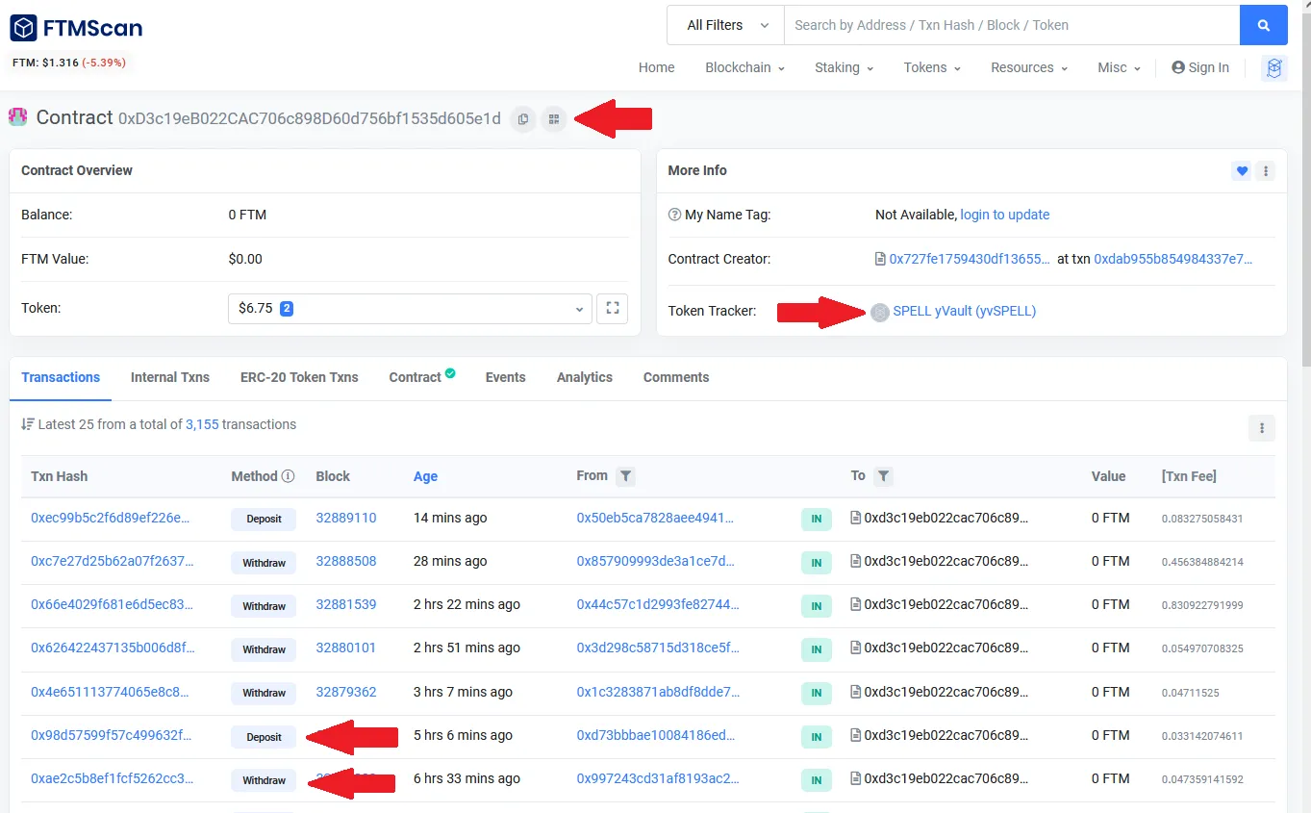The width and height of the screenshot is (1311, 813).
Task: Expand the Blockchain menu
Action: click(744, 67)
